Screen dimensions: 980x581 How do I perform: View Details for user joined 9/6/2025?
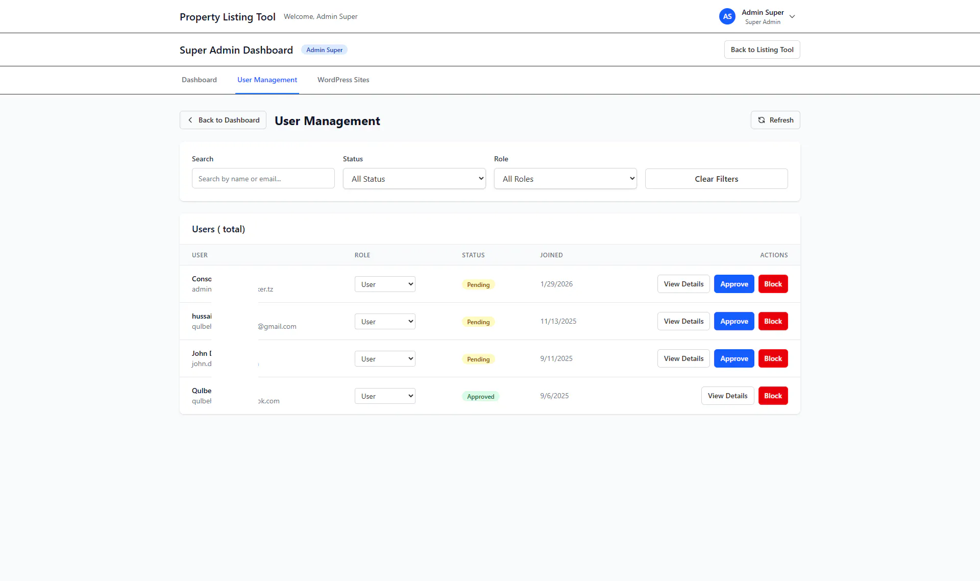pos(727,396)
